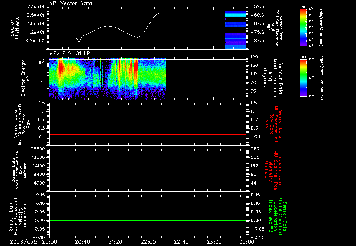Click the '-75.0' Sun Elevation tick
Image resolution: width=356 pixels, height=246 pixels.
[x=258, y=32]
